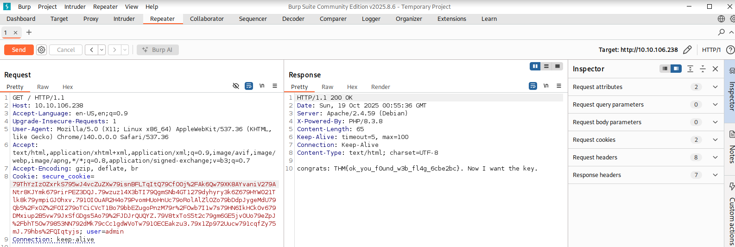Select side-by-side layout for request/response
This screenshot has height=247, width=735.
535,66
